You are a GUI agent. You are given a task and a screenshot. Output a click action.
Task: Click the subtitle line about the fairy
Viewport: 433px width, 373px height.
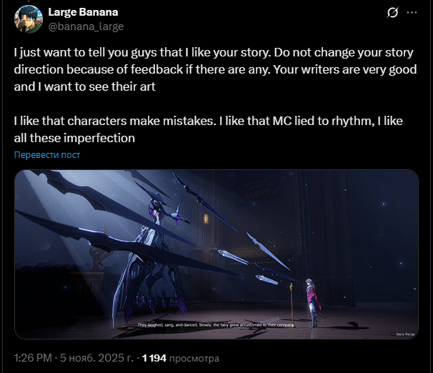pos(216,325)
